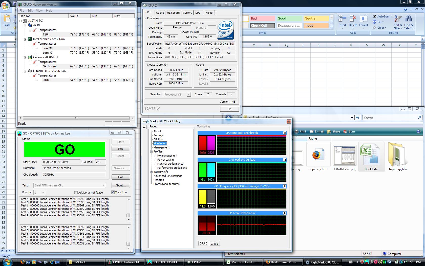The width and height of the screenshot is (425, 266).
Task: Click the Insert cells icon in Excel
Action: coord(342,19)
